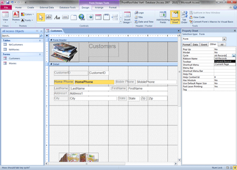Choose All Records in Cycle list

click(x=225, y=58)
